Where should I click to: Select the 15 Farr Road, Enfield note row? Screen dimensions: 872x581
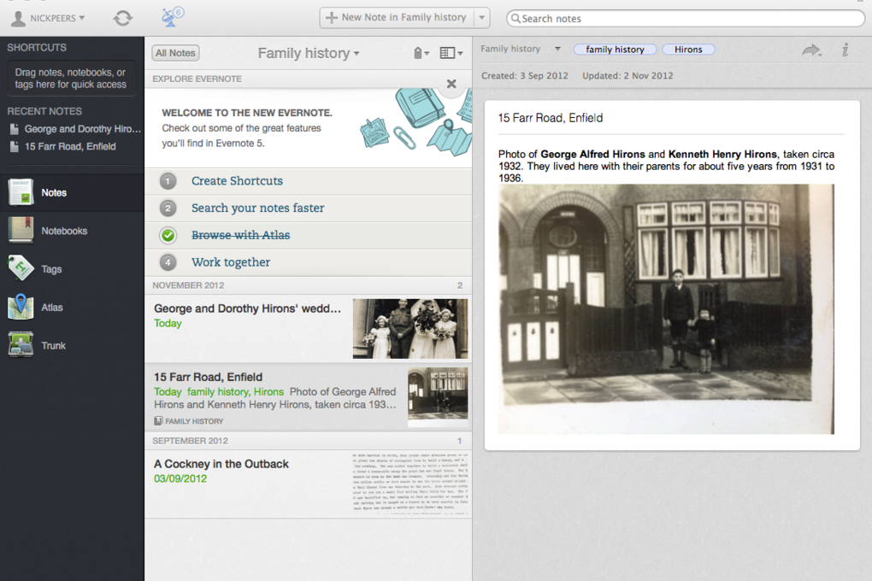pos(308,397)
